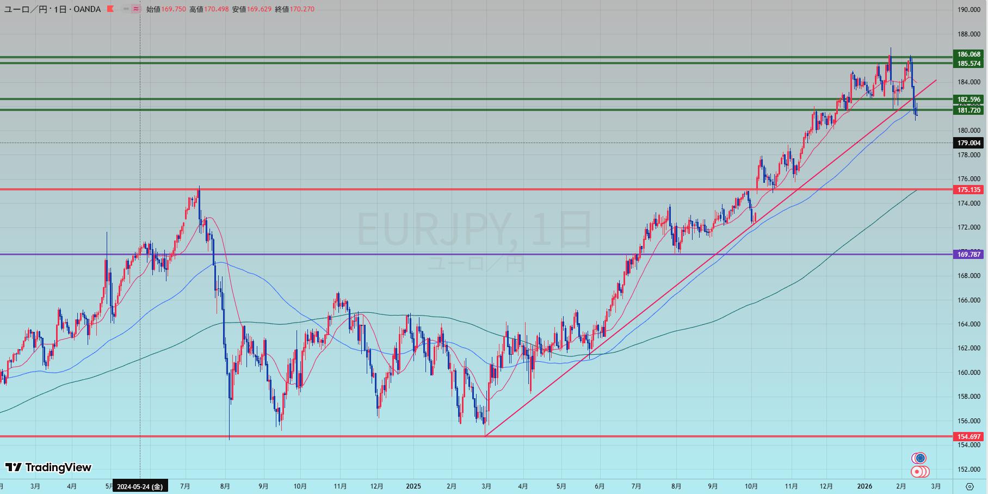The image size is (988, 494).
Task: Click the red 175.135 price label
Action: click(969, 190)
